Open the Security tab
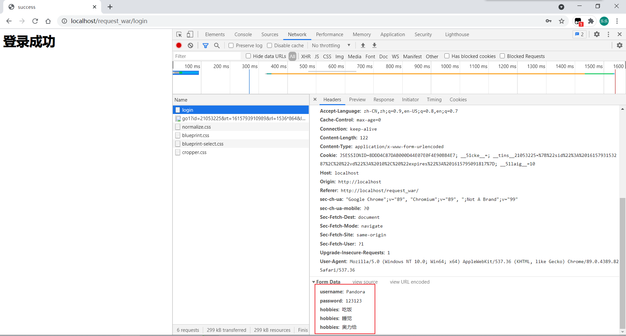The width and height of the screenshot is (626, 336). click(423, 35)
